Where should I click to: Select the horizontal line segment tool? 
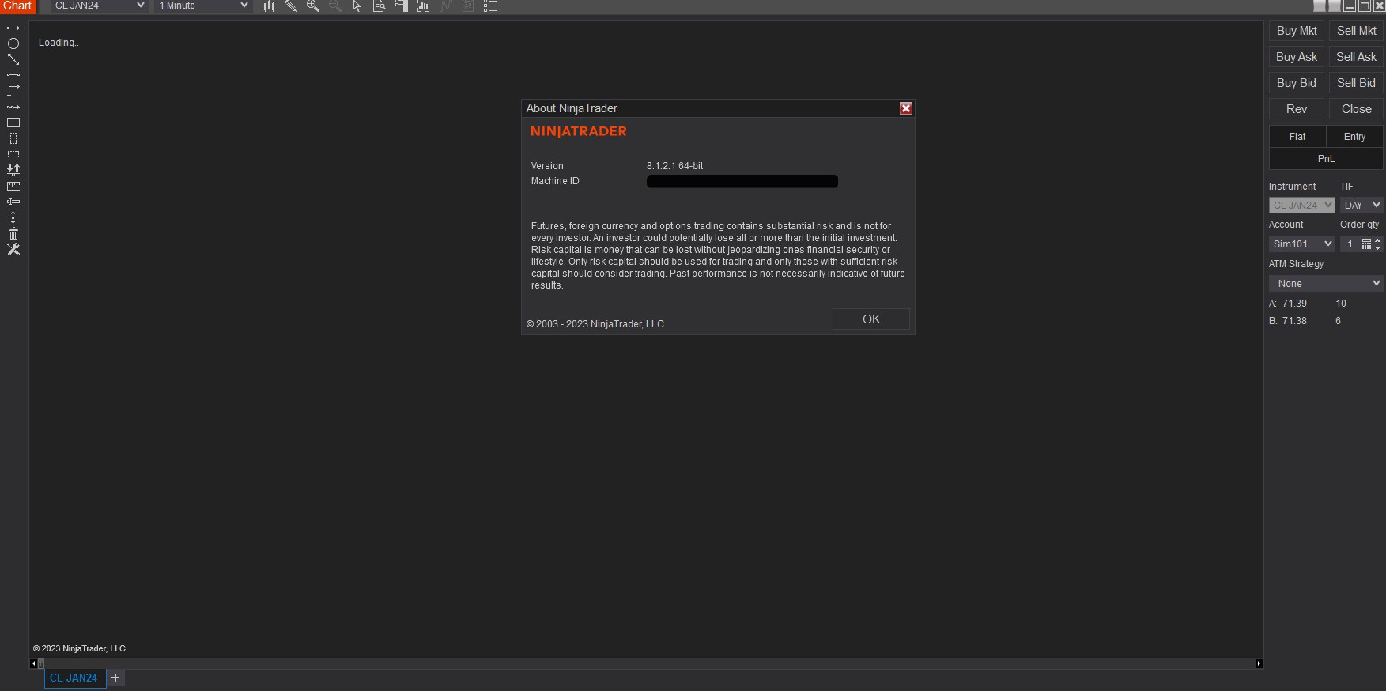click(x=13, y=75)
